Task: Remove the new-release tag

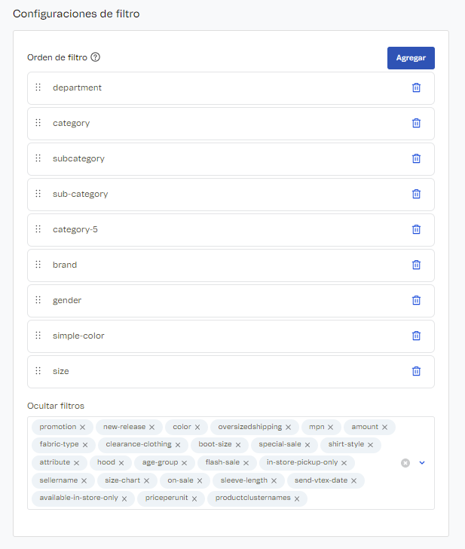Action: pyautogui.click(x=151, y=428)
